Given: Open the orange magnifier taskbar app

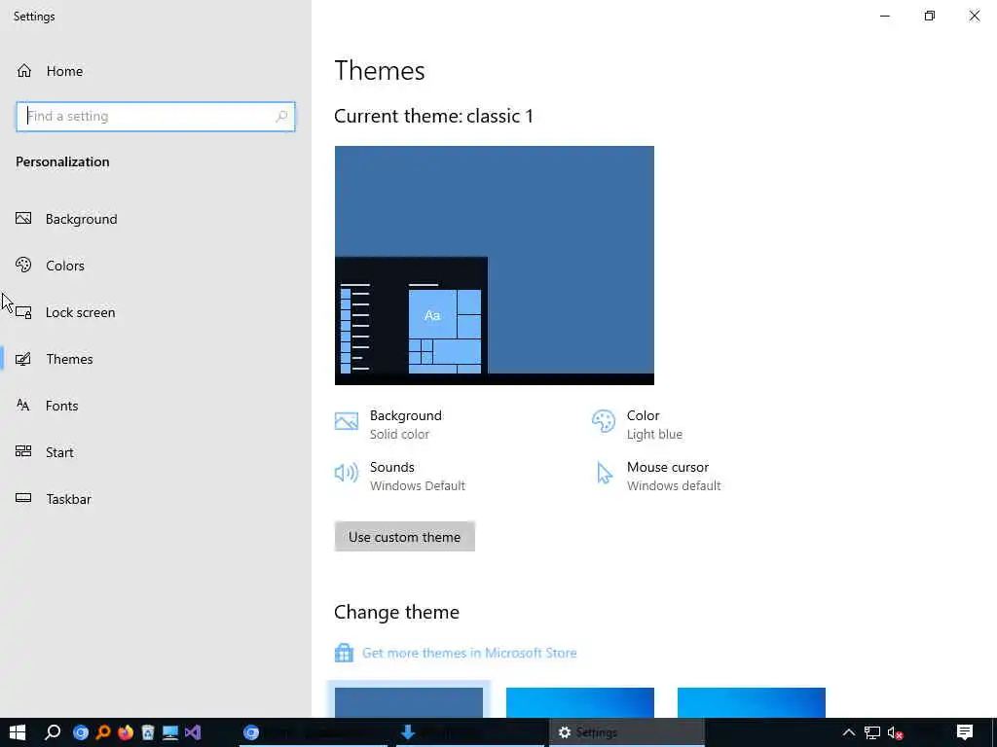Looking at the screenshot, I should 103,732.
